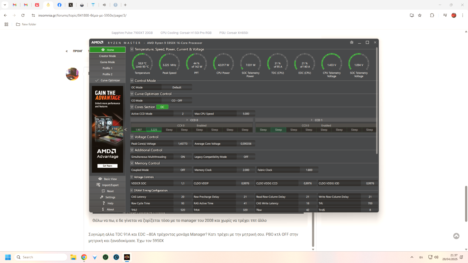Collapse the sidebar with the double-chevron icon

coord(125,129)
